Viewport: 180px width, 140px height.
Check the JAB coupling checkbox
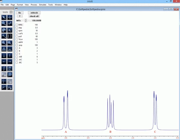(x=17, y=57)
